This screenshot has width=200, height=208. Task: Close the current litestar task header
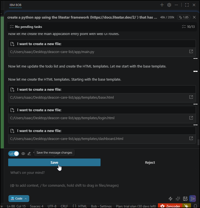click(194, 17)
